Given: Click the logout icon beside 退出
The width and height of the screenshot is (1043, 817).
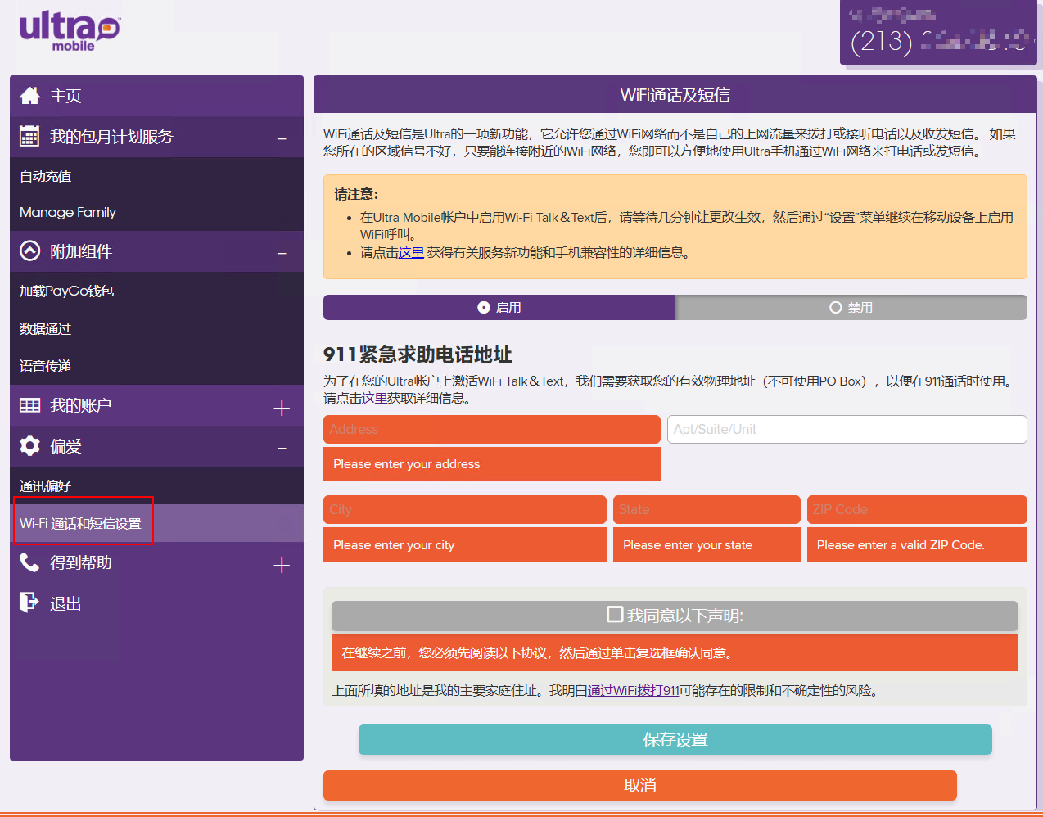Looking at the screenshot, I should tap(29, 603).
